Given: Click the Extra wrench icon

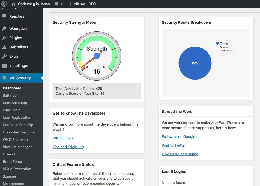Looking at the screenshot, I should (x=4, y=56).
